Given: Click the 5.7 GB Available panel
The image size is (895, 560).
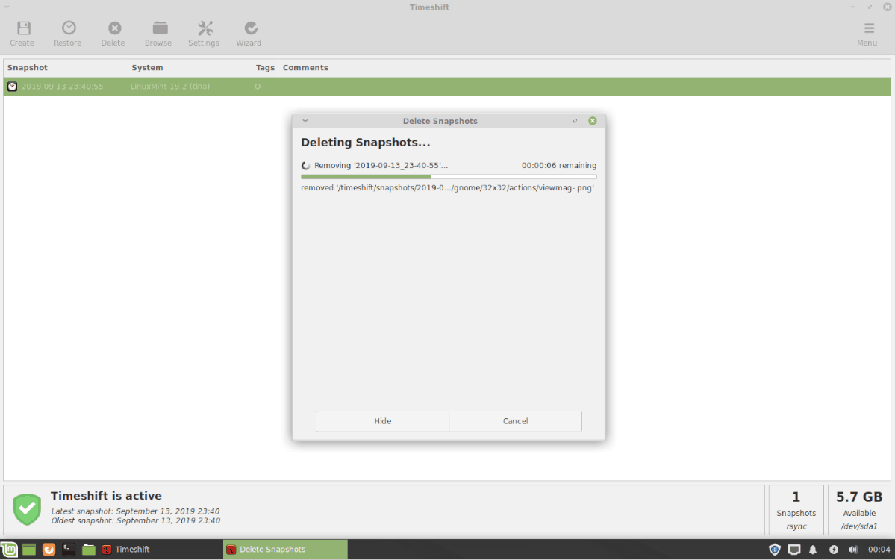Looking at the screenshot, I should (859, 510).
